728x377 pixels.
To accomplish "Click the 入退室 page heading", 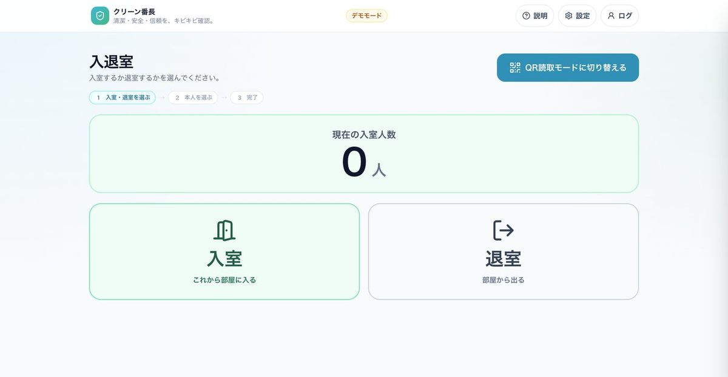I will [x=112, y=62].
